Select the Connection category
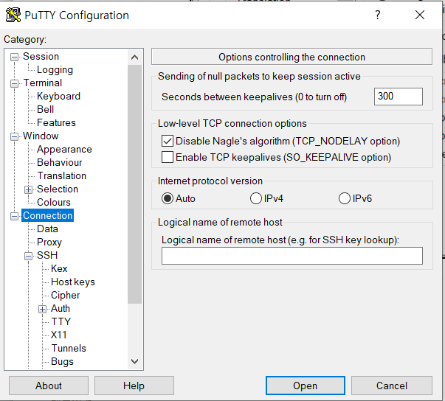The height and width of the screenshot is (401, 445). coord(48,216)
